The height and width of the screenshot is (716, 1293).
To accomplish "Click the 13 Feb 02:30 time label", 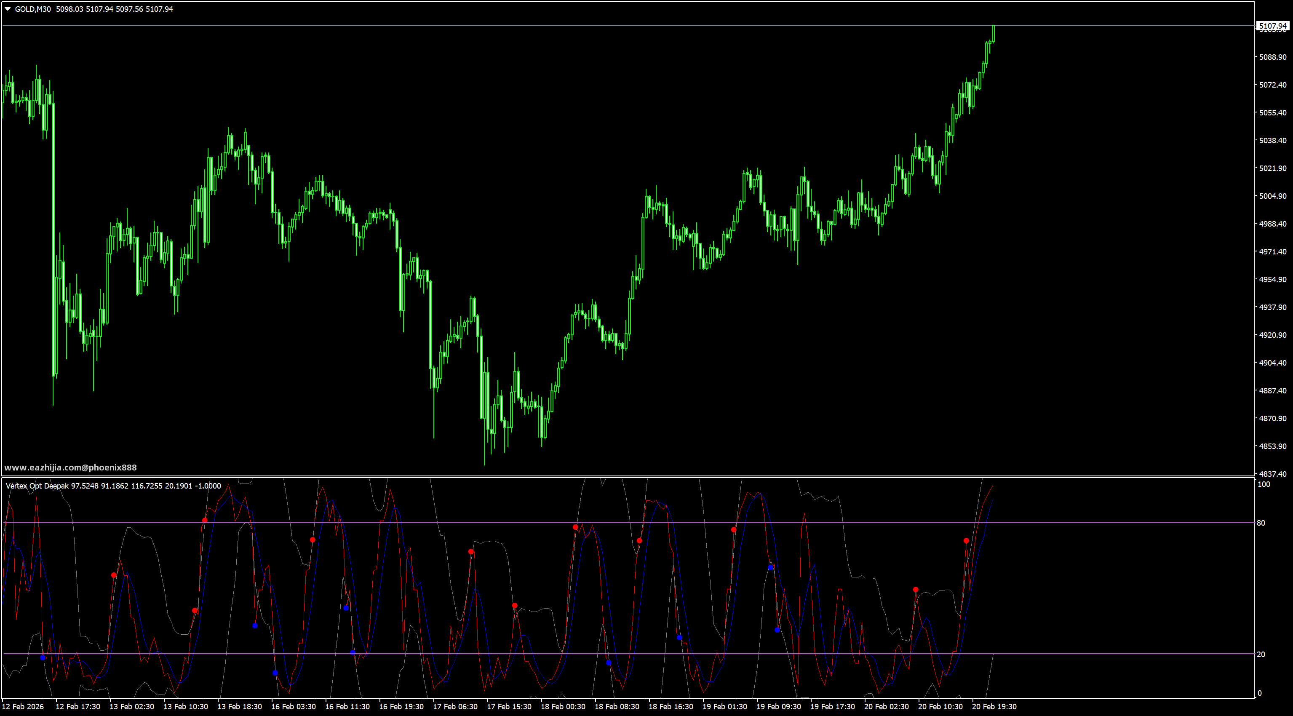I will pos(131,706).
